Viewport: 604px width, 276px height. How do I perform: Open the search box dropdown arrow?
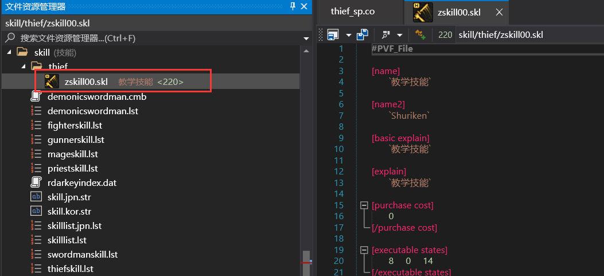coord(306,38)
